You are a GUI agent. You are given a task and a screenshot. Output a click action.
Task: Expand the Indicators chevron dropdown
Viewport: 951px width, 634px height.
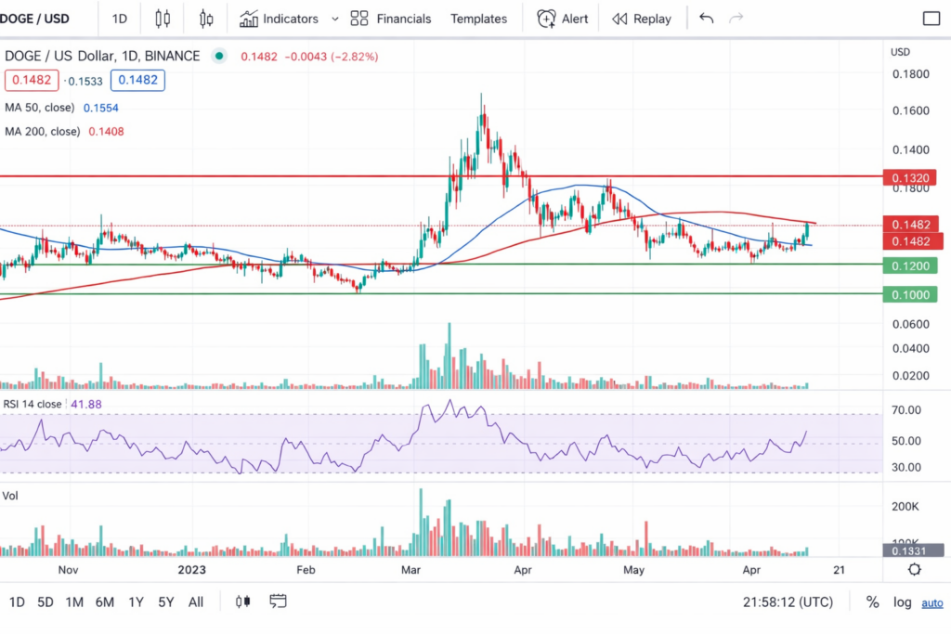pyautogui.click(x=335, y=19)
